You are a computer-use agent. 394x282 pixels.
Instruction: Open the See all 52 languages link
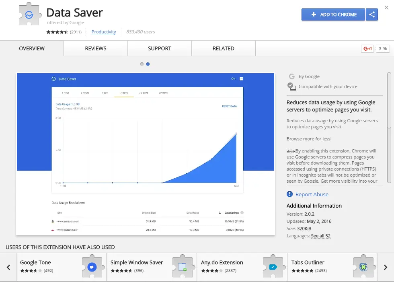[321, 236]
